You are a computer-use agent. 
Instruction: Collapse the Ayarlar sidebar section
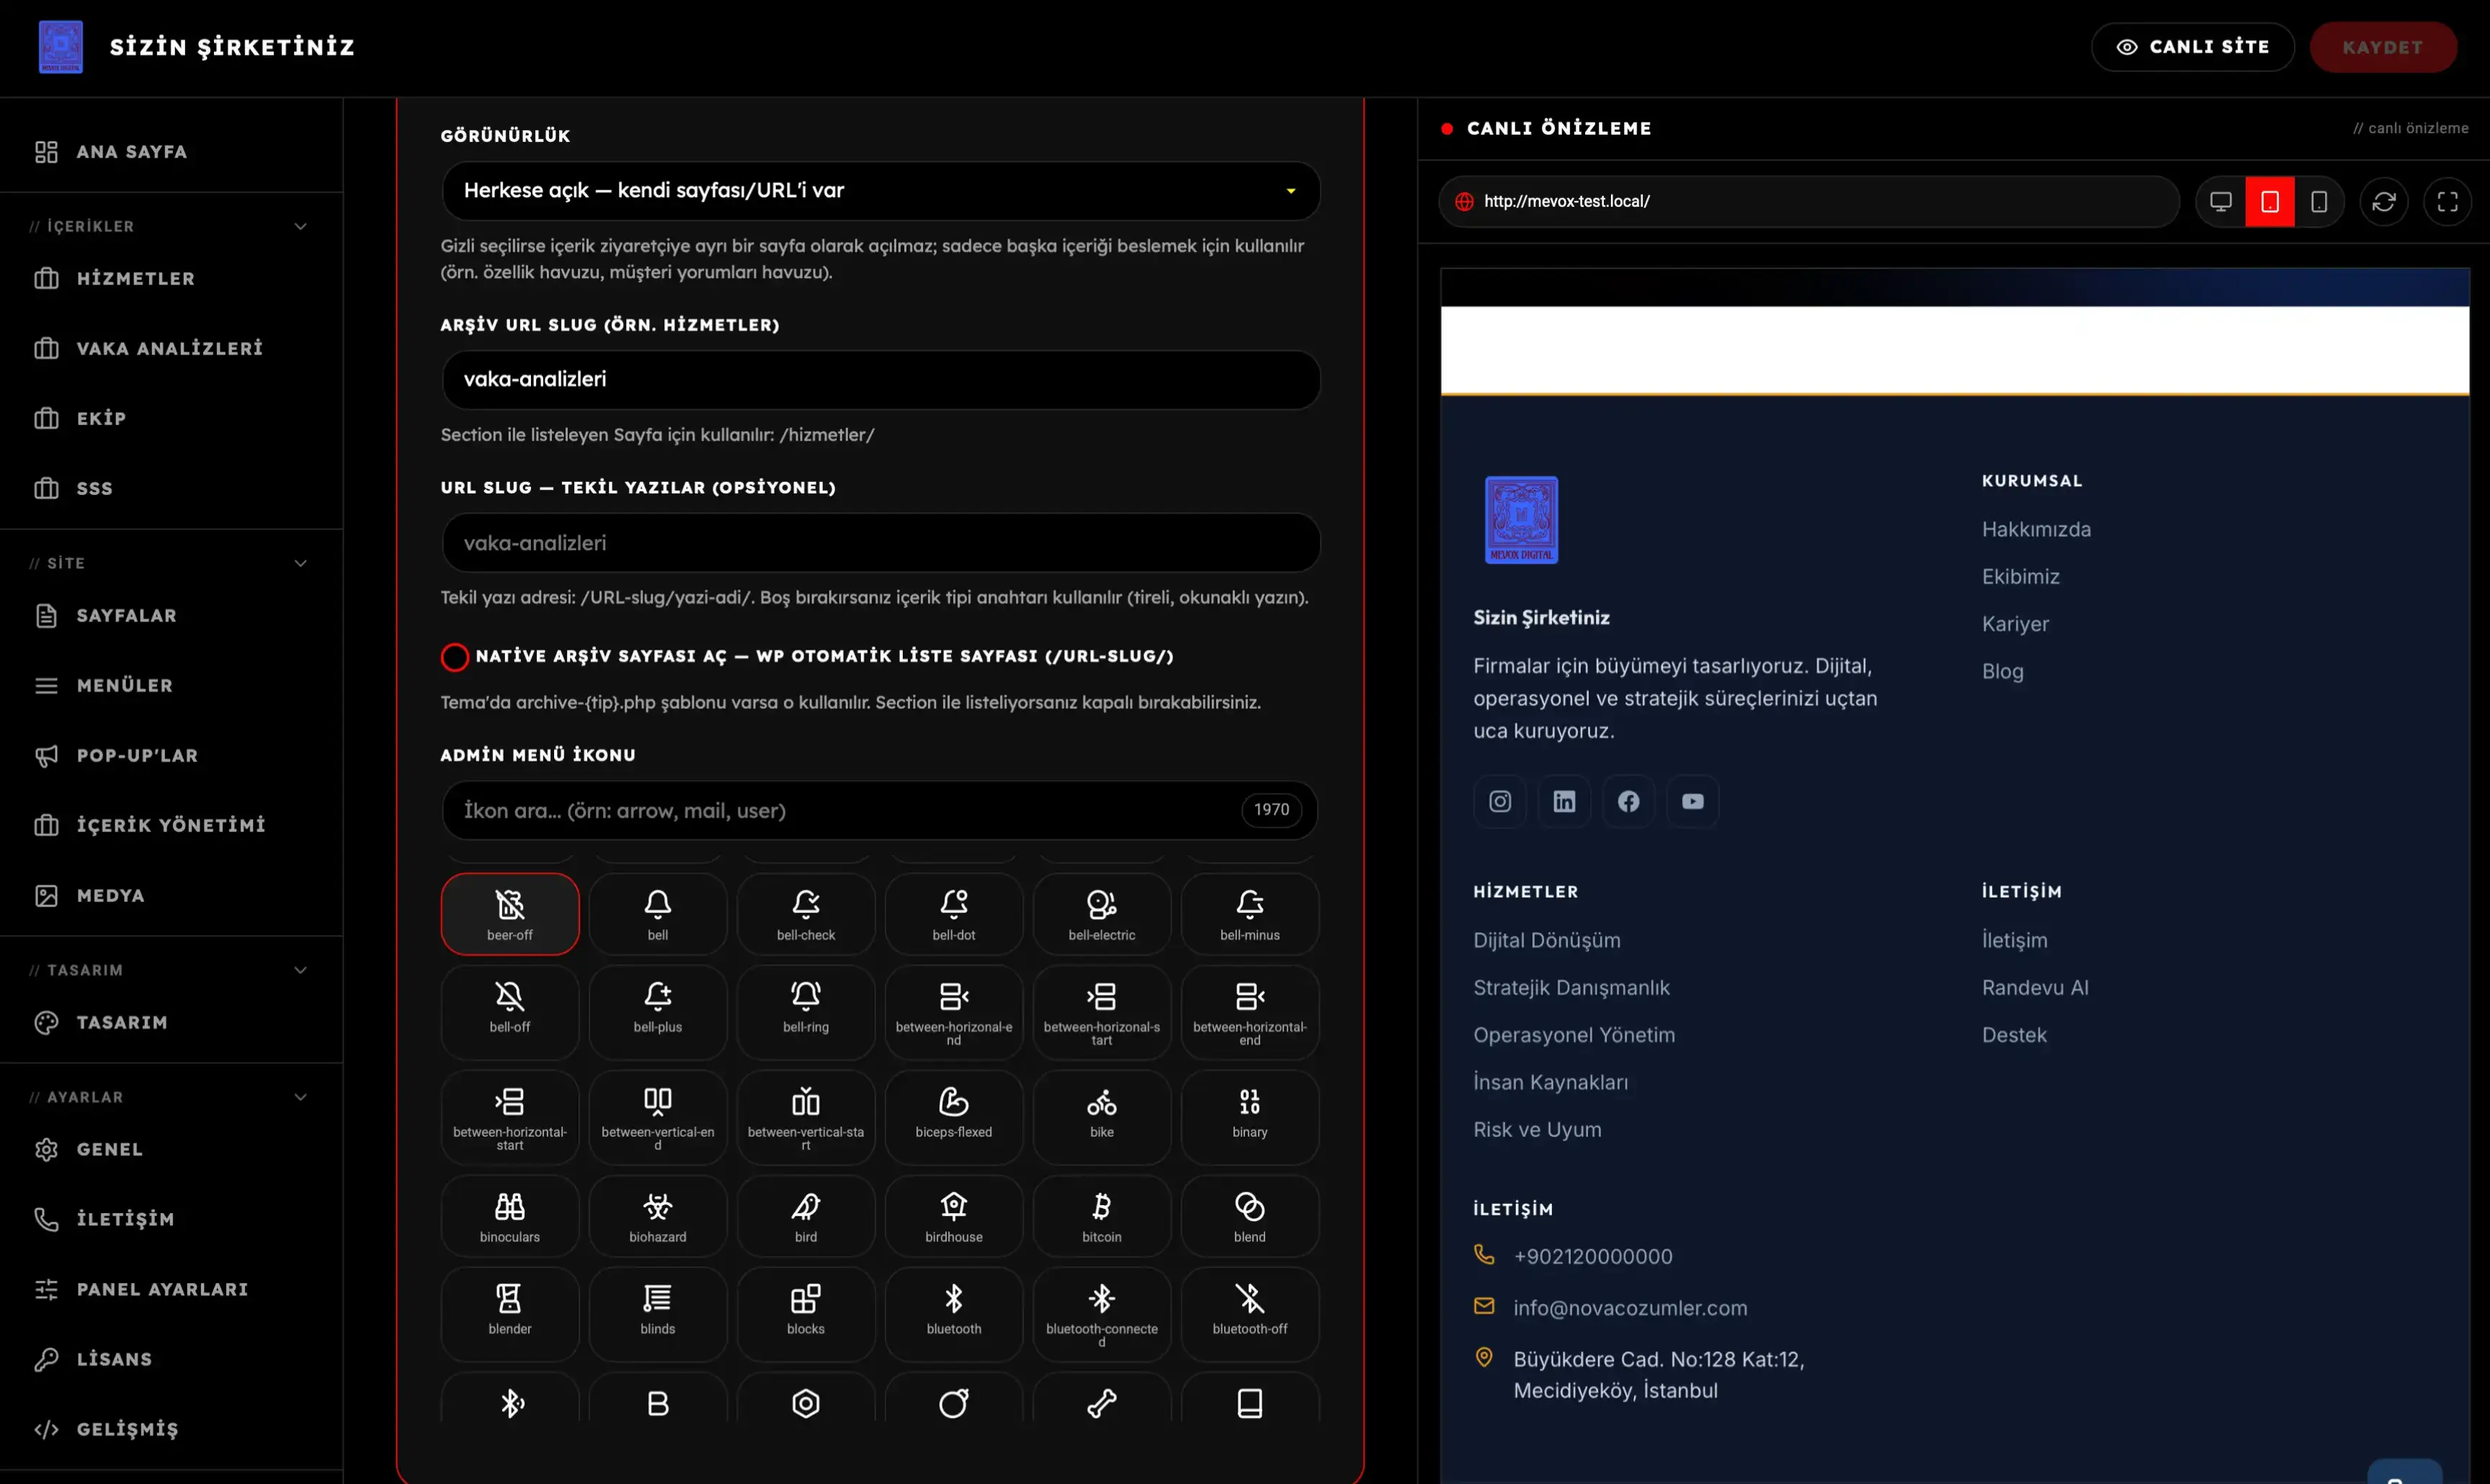pos(300,1097)
